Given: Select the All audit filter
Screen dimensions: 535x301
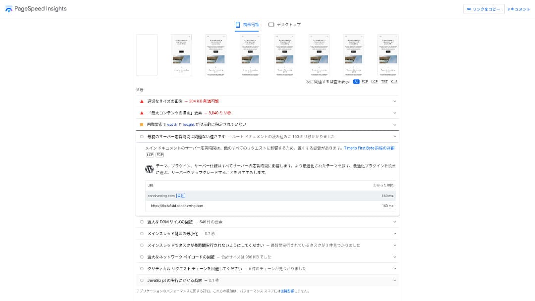Looking at the screenshot, I should click(x=356, y=81).
